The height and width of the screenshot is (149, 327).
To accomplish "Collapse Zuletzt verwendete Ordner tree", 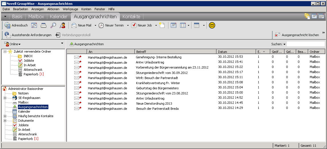I will (5, 51).
